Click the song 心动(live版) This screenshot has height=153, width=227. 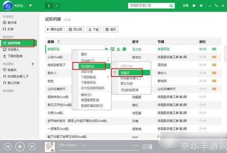55,57
